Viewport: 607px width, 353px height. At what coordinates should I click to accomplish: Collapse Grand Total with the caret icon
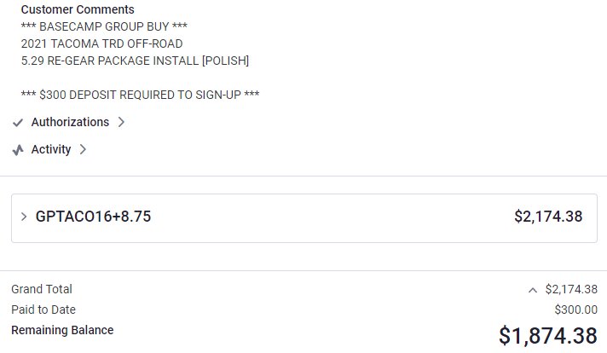tap(533, 290)
